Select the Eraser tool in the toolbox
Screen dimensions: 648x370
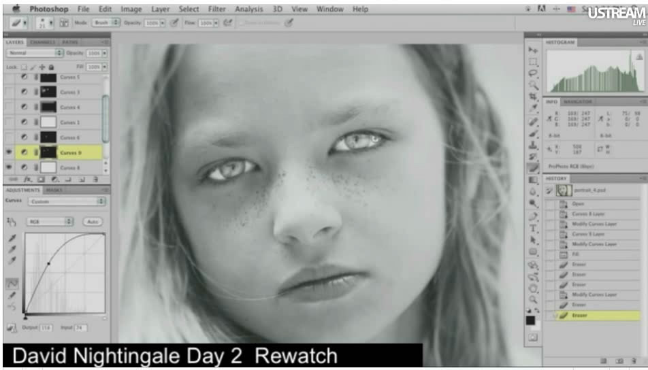point(533,168)
